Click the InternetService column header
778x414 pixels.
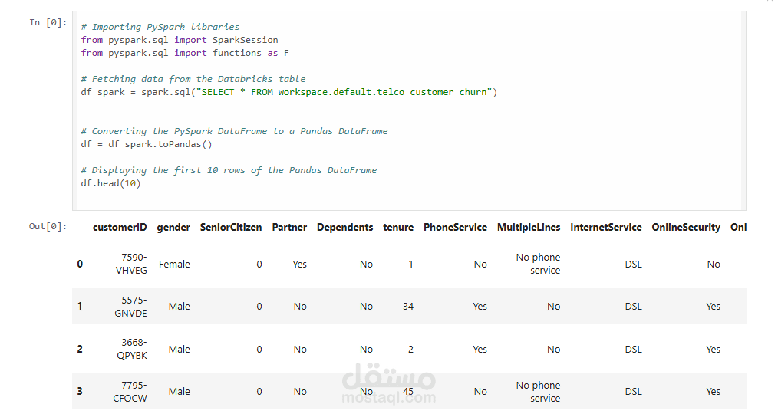coord(606,227)
